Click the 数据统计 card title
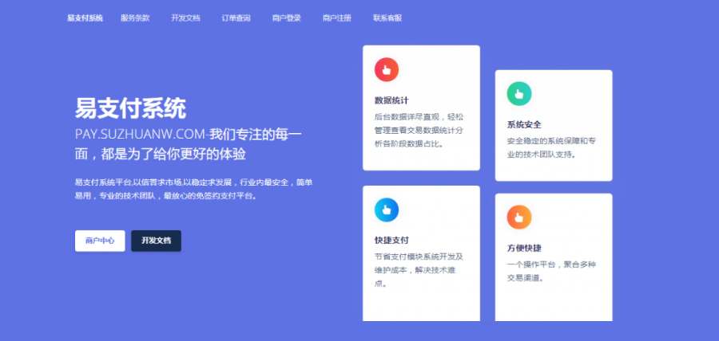 391,100
